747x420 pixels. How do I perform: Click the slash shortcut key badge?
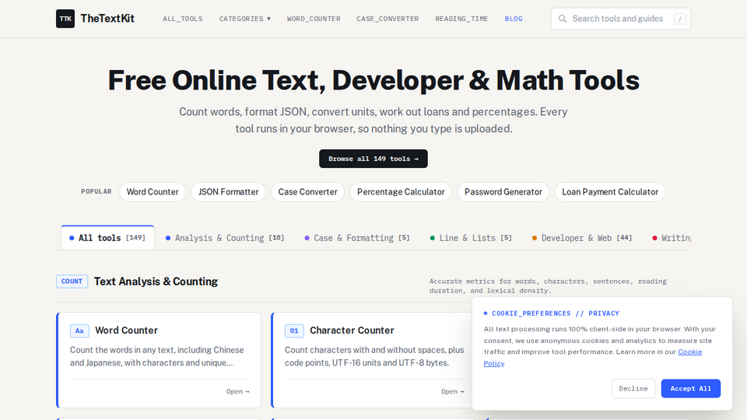coord(680,19)
